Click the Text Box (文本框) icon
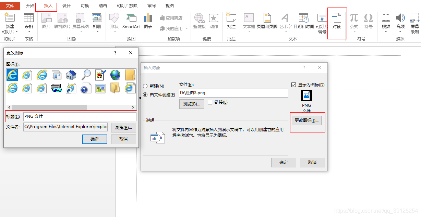Image resolution: width=421 pixels, height=217 pixels. (x=249, y=18)
